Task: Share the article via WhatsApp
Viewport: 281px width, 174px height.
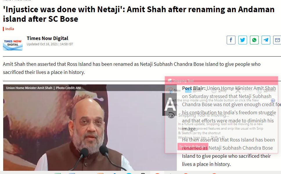Action: click(x=254, y=40)
